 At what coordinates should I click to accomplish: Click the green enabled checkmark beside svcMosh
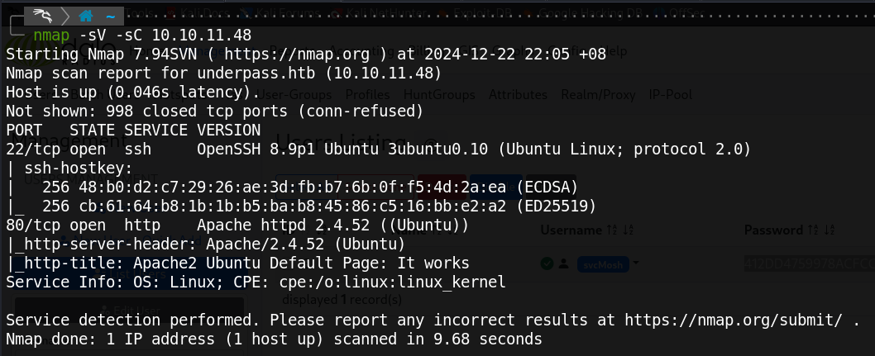pos(547,263)
